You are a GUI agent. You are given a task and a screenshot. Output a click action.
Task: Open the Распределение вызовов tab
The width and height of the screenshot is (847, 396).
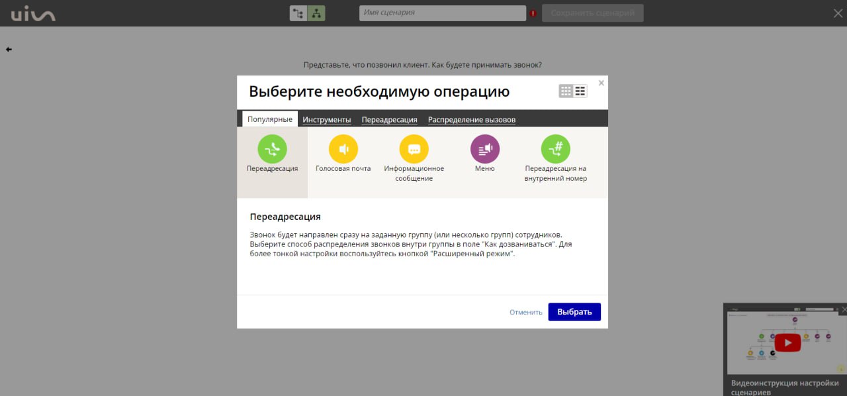471,120
